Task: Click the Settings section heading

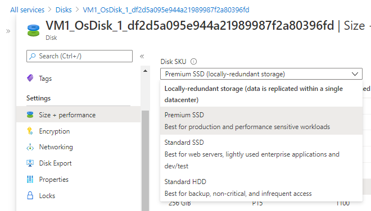Action: tap(38, 98)
